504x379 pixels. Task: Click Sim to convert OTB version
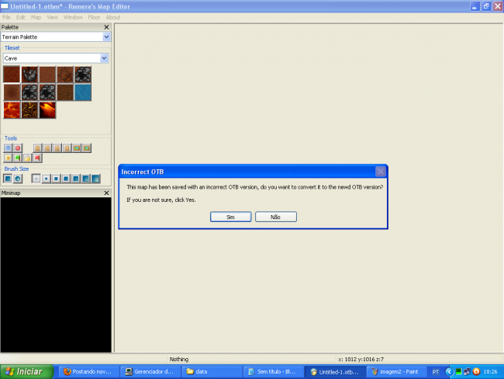coord(230,217)
